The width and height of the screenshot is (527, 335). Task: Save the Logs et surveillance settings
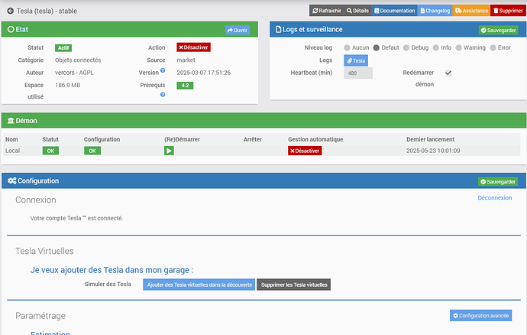pyautogui.click(x=499, y=31)
